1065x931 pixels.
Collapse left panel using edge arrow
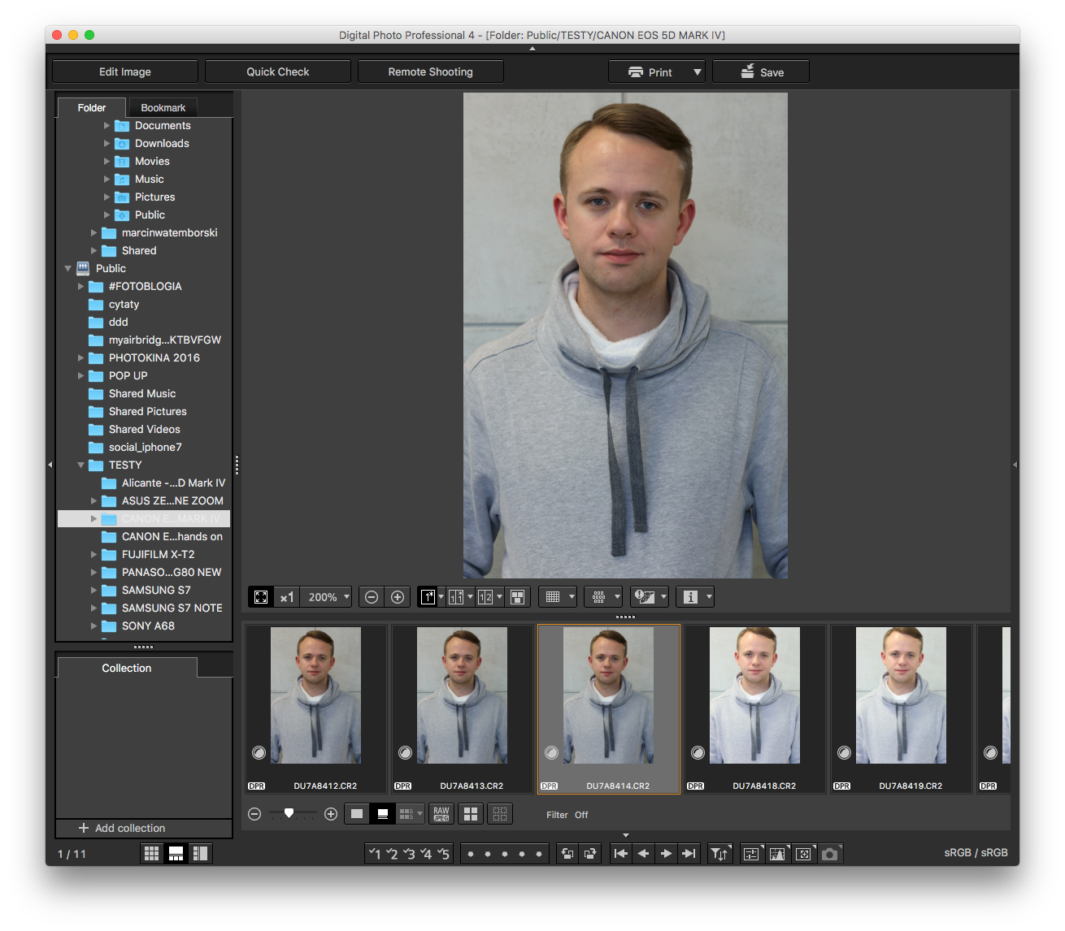(50, 465)
